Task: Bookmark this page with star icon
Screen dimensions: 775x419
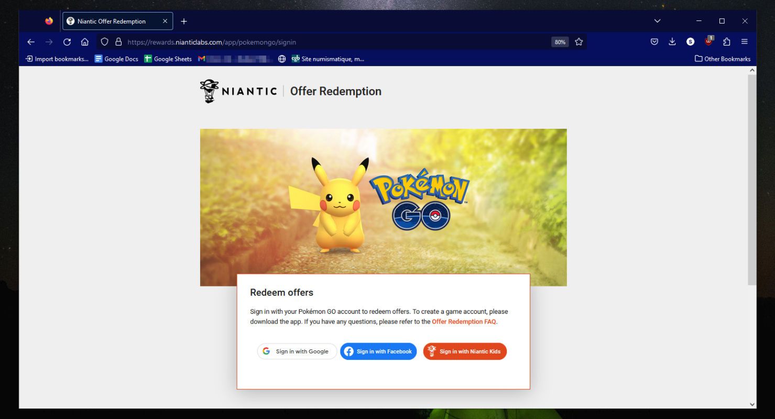Action: [579, 42]
